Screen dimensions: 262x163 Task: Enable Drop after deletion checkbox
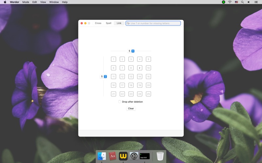[120, 102]
